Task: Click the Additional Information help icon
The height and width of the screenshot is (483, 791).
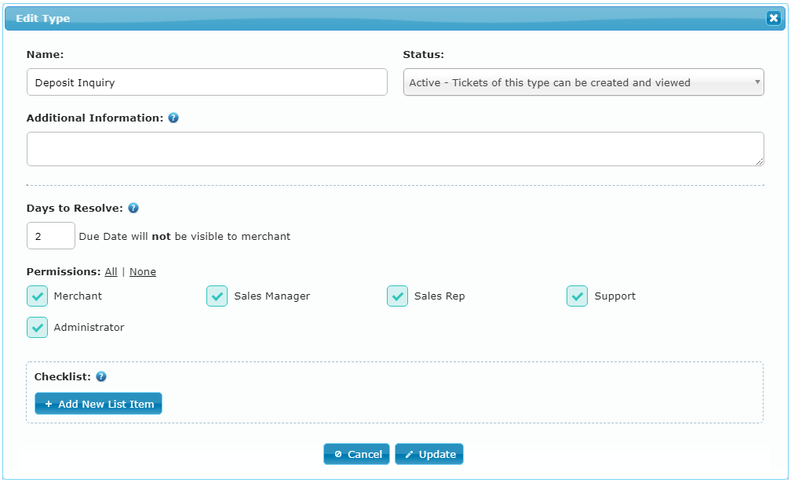Action: tap(173, 118)
